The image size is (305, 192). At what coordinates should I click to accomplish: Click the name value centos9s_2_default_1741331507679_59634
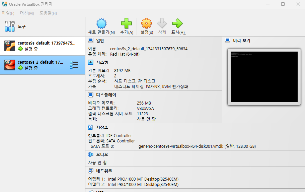pos(149,49)
